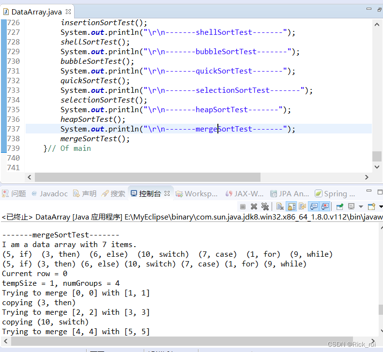Minimize the editor area

[x=369, y=9]
